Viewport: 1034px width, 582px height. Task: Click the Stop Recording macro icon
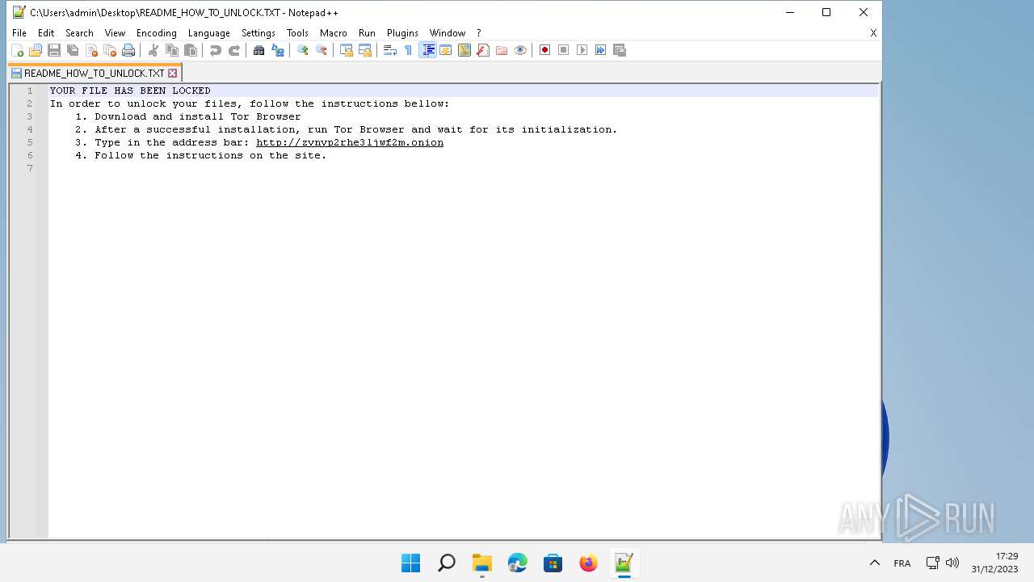pos(564,50)
